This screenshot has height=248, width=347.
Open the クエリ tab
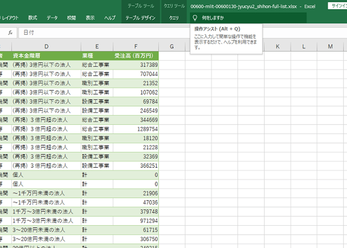pyautogui.click(x=174, y=18)
